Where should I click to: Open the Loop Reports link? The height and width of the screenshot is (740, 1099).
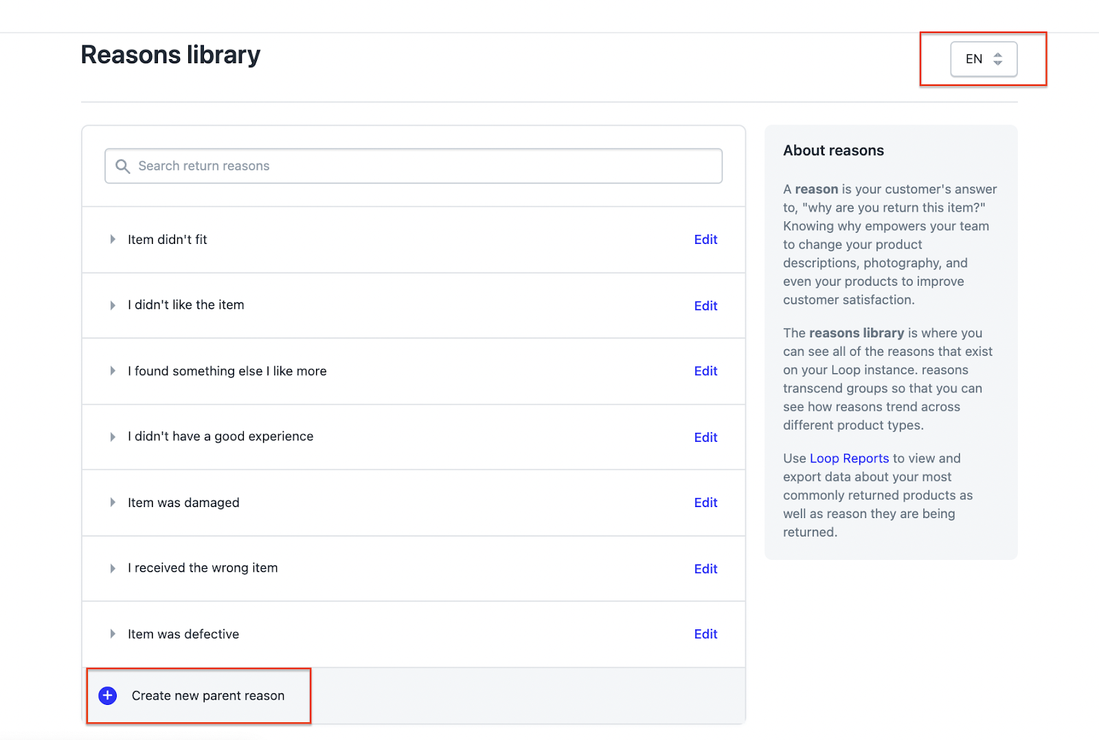coord(849,458)
